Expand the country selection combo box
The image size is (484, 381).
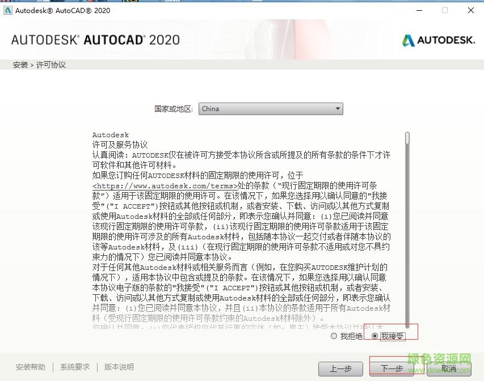click(x=271, y=108)
